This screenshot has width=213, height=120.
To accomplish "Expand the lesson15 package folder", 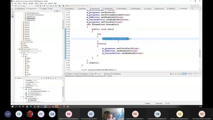I will (22, 22).
